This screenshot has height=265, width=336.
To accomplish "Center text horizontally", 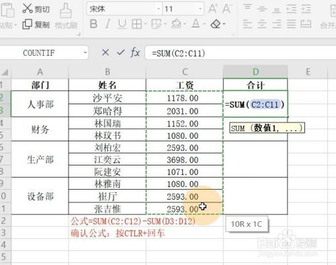I will pos(262,24).
